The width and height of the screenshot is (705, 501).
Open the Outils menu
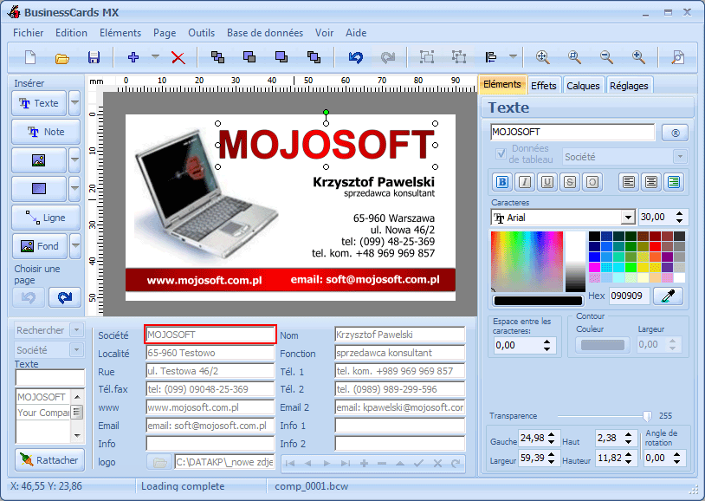(202, 33)
